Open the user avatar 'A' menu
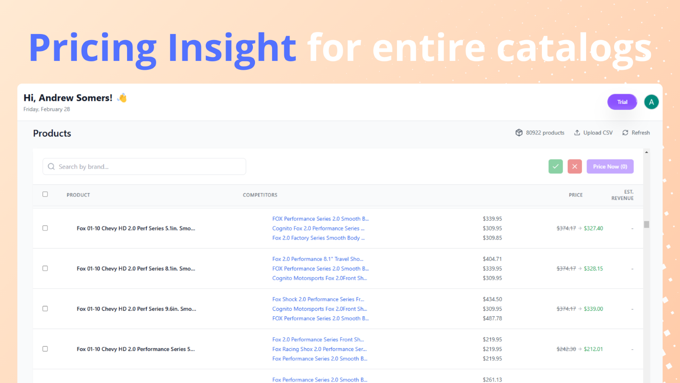The height and width of the screenshot is (383, 680). pyautogui.click(x=652, y=102)
